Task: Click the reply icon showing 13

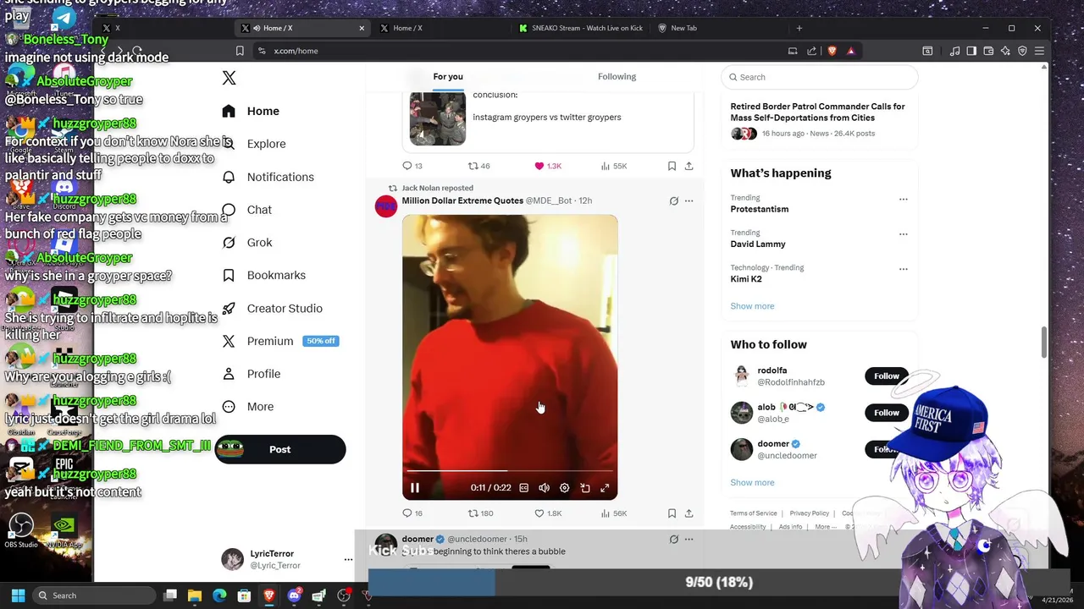Action: pos(407,166)
